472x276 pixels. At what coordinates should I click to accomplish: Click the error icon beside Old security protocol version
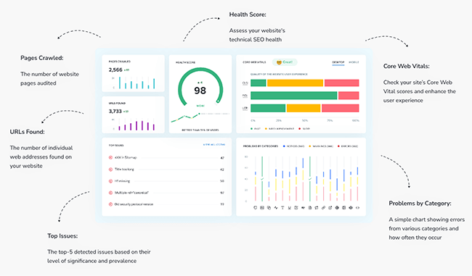[x=110, y=204]
